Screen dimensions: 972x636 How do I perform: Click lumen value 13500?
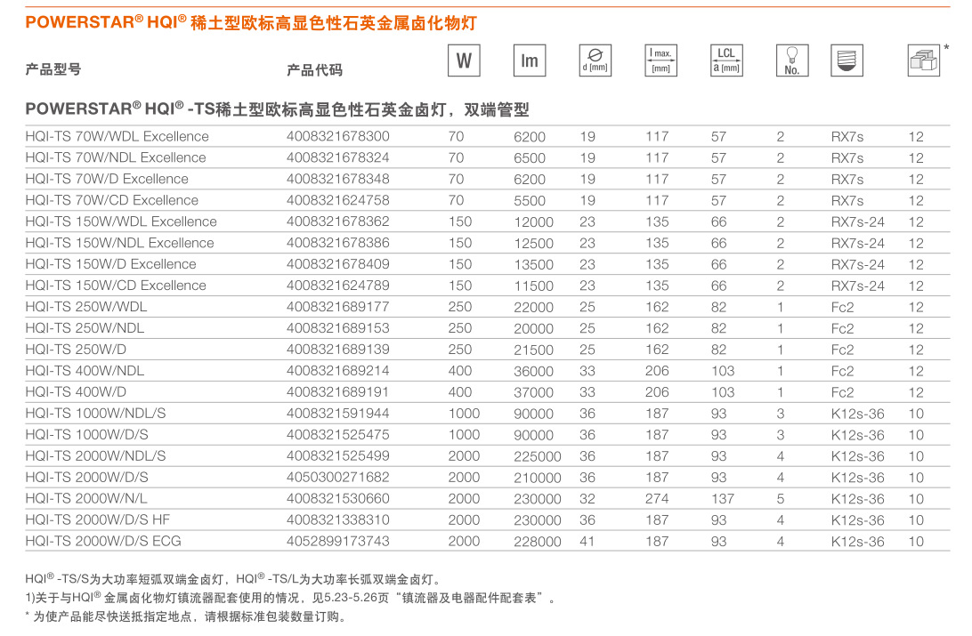click(x=534, y=264)
